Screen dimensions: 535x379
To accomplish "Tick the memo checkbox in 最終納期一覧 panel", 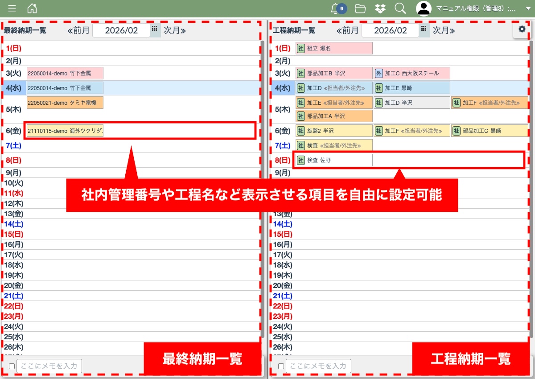I will pos(12,367).
